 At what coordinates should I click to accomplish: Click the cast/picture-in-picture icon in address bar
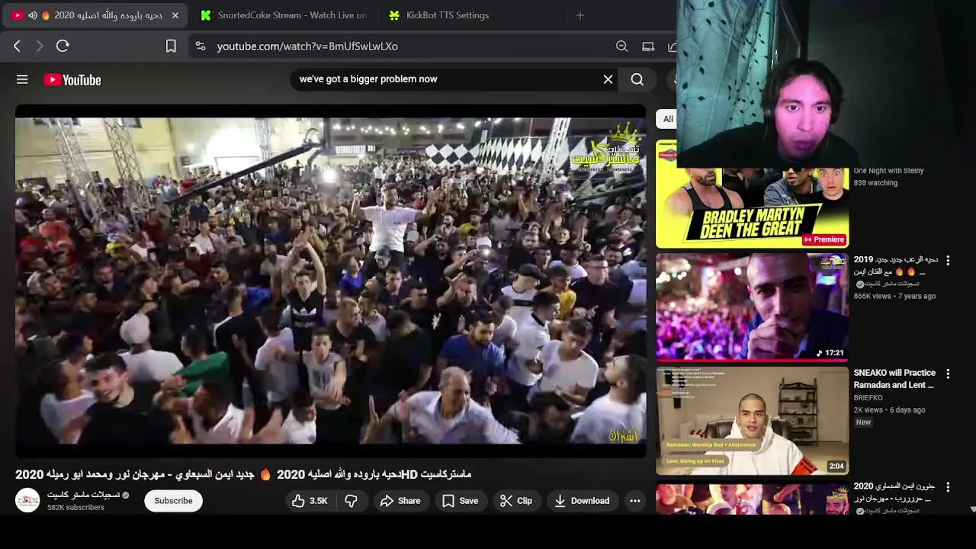(648, 46)
